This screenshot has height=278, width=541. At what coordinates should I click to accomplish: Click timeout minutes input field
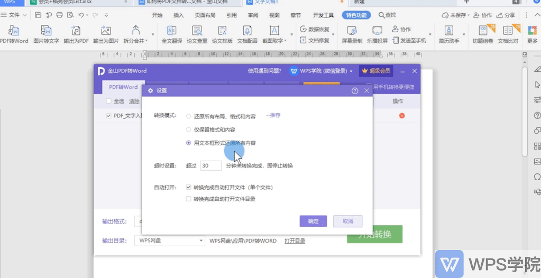pos(211,165)
